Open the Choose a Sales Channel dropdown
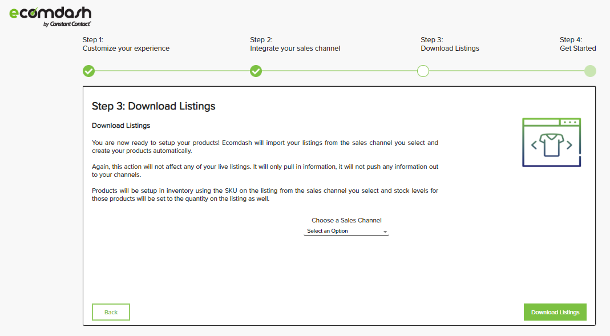 click(x=346, y=231)
